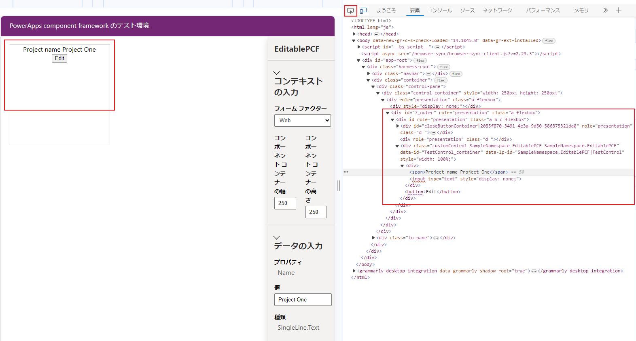Click the EditablePCF heading

click(297, 49)
